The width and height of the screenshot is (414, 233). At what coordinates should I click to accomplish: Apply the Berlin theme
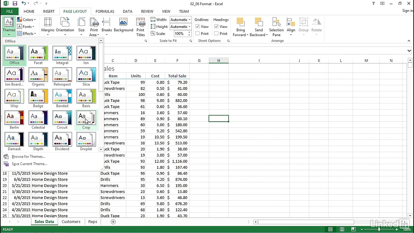[14, 120]
